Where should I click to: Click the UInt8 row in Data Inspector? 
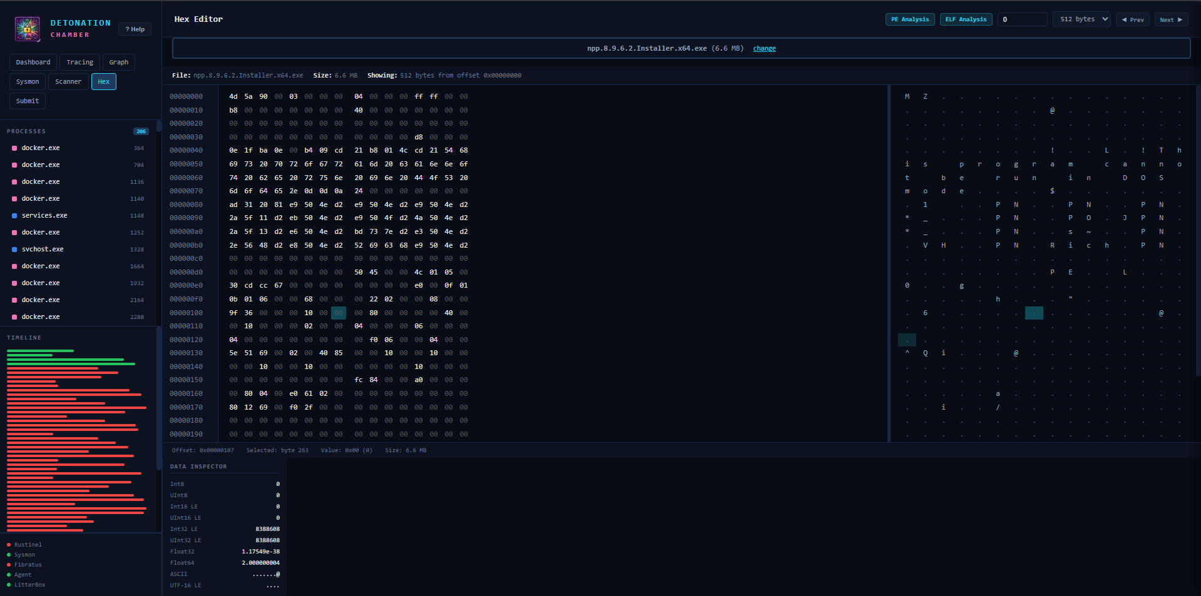pyautogui.click(x=225, y=495)
